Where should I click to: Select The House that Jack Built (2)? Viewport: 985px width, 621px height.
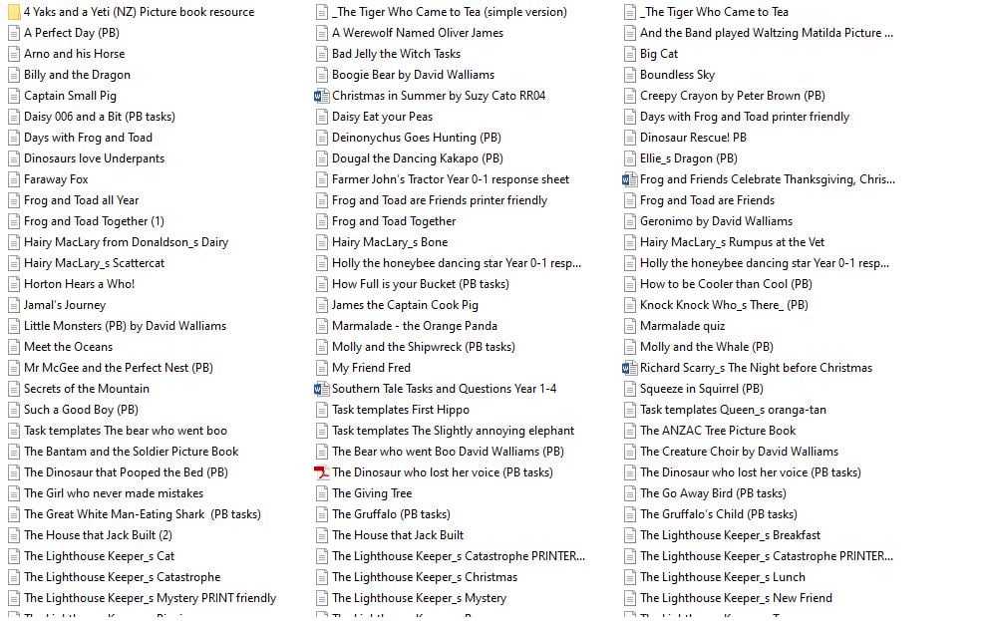coord(98,535)
